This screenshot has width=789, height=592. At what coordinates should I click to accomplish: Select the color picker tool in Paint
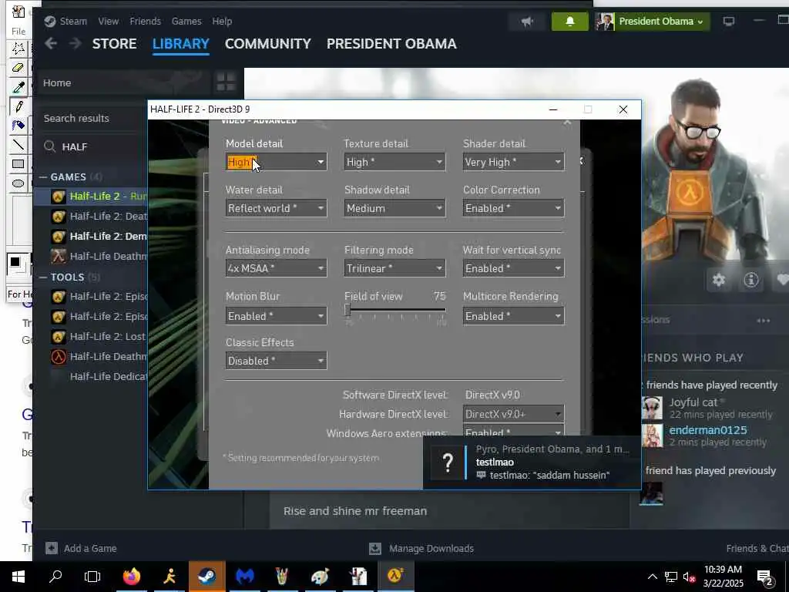[18, 87]
